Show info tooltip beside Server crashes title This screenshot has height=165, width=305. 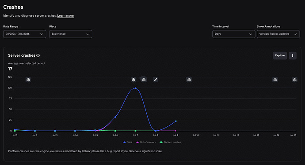(x=38, y=55)
